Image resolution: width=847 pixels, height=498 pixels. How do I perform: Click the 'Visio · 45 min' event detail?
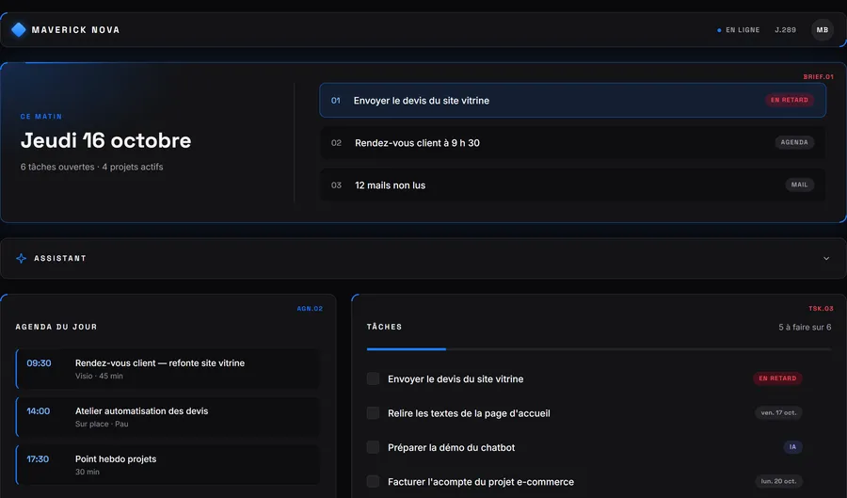99,376
